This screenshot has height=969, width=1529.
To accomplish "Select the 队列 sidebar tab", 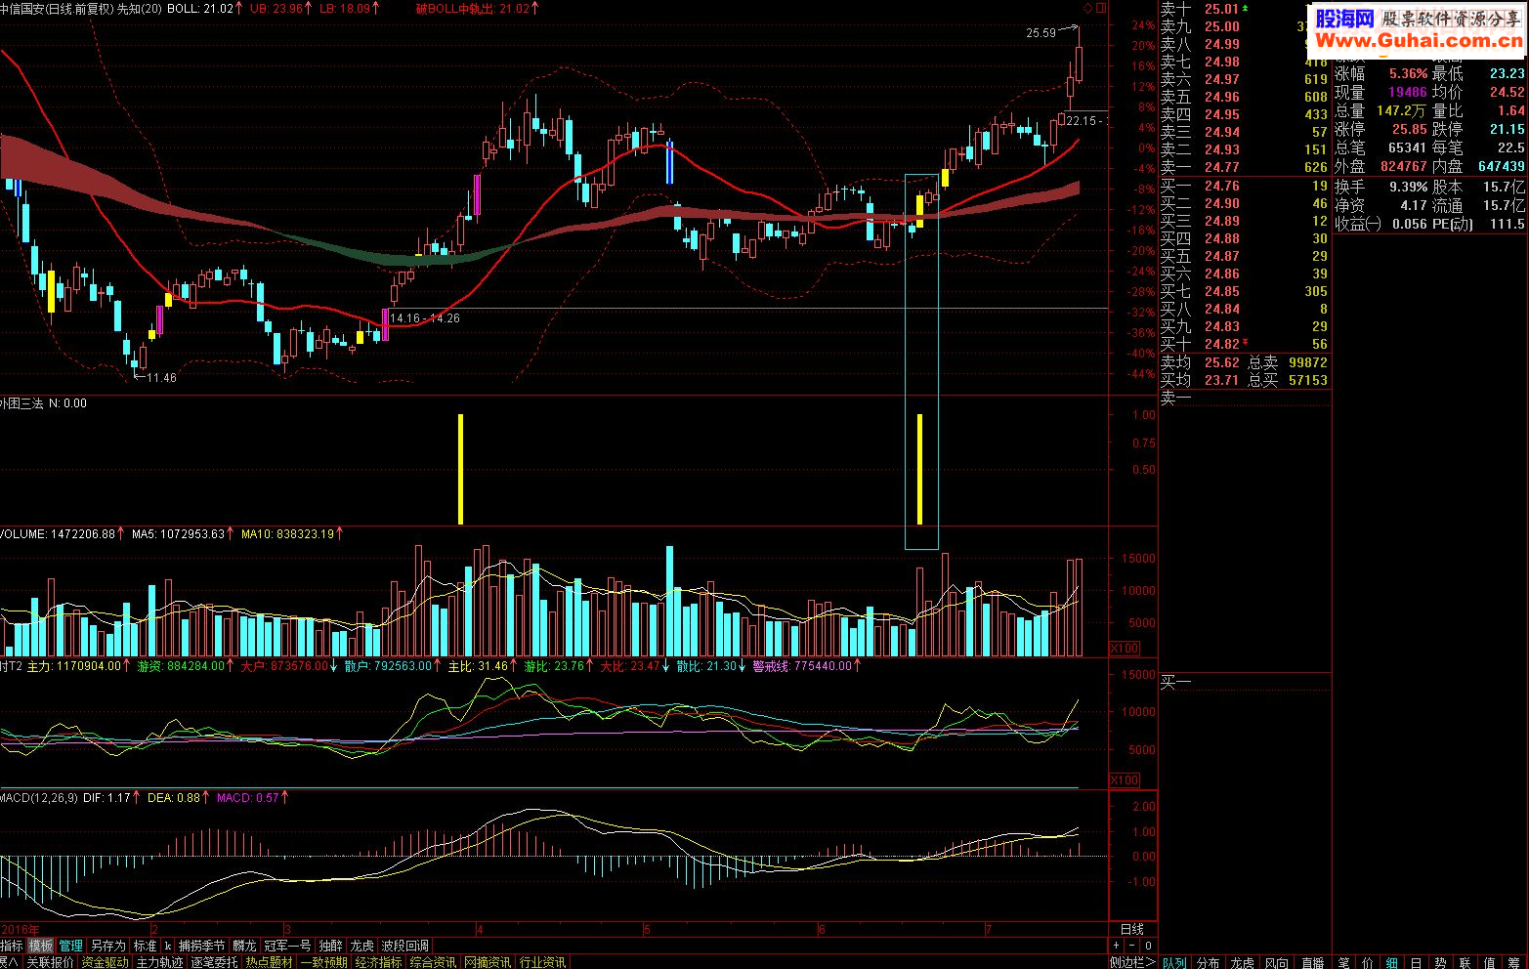I will coord(1173,962).
